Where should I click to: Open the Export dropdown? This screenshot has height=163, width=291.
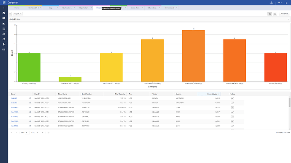coord(17,14)
